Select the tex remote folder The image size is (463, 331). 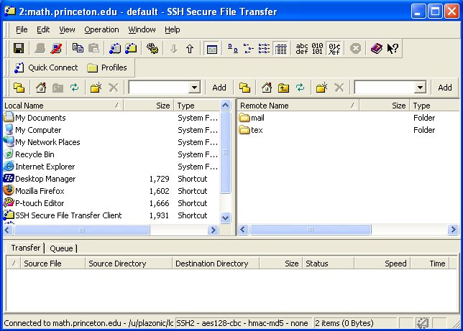[x=251, y=130]
